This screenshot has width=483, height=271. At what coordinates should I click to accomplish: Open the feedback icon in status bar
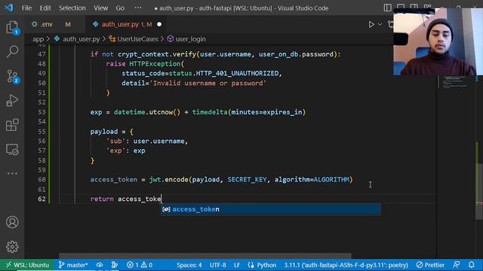click(457, 265)
